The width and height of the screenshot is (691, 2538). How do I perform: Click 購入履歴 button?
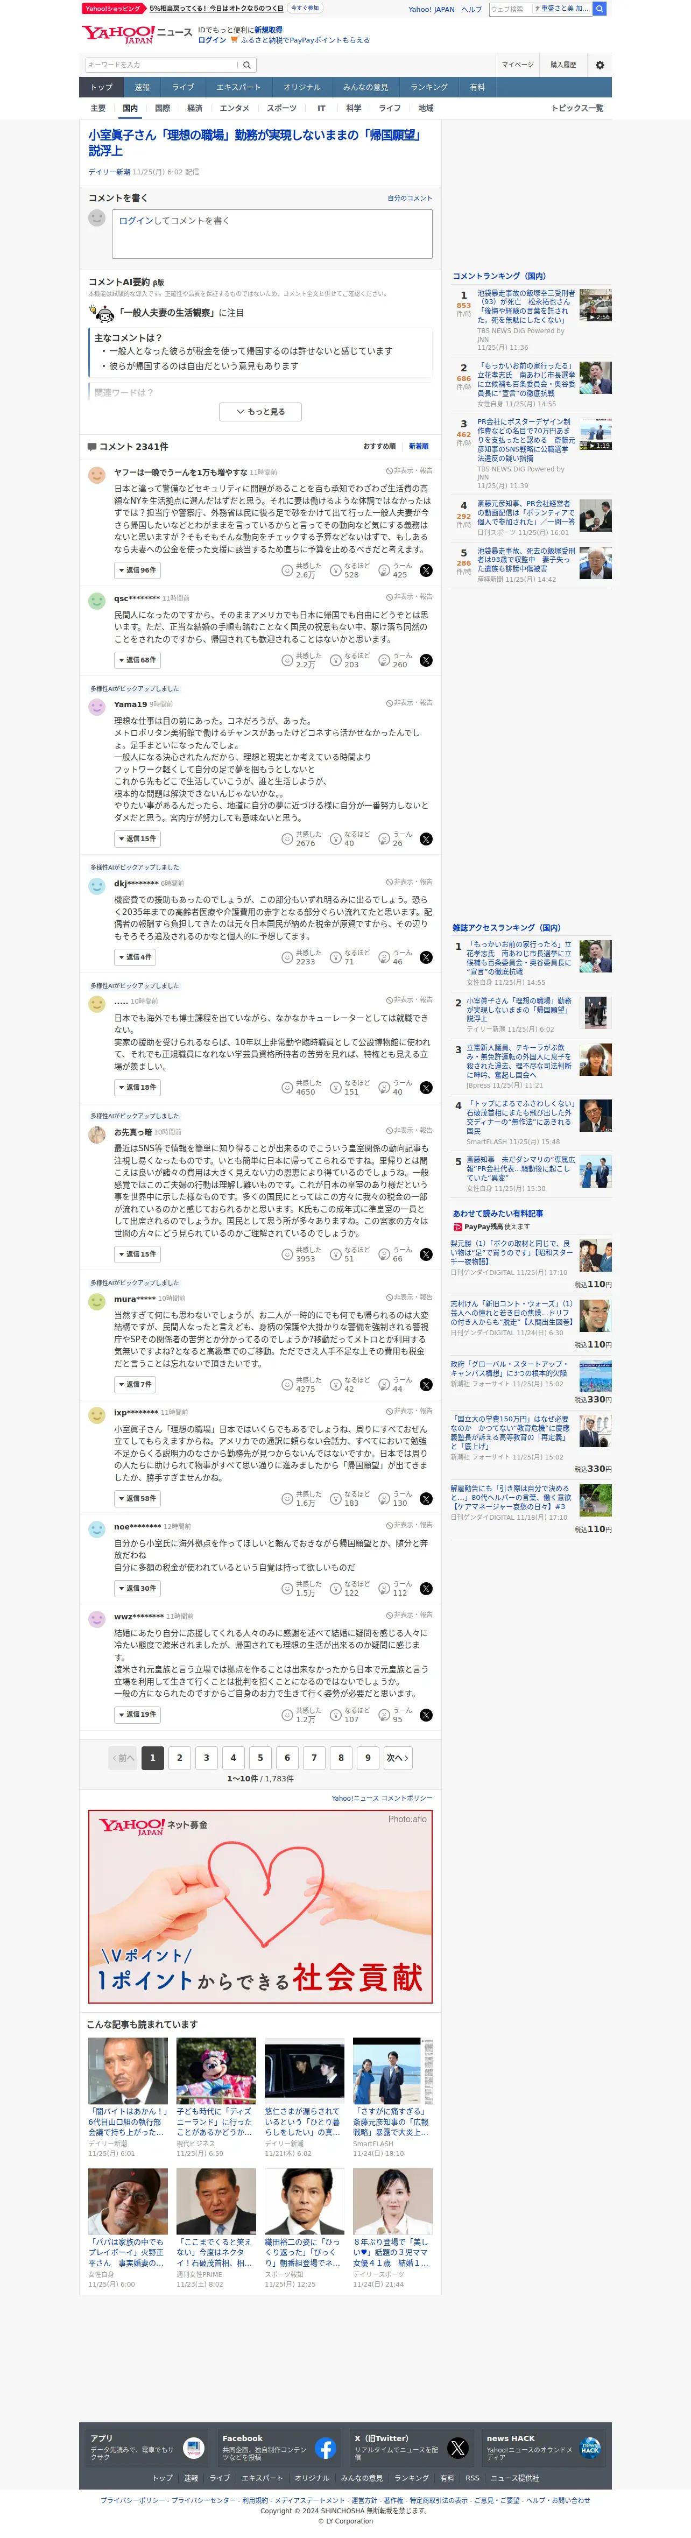click(x=563, y=65)
